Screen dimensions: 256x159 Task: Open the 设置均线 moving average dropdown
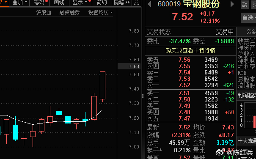click(x=100, y=12)
